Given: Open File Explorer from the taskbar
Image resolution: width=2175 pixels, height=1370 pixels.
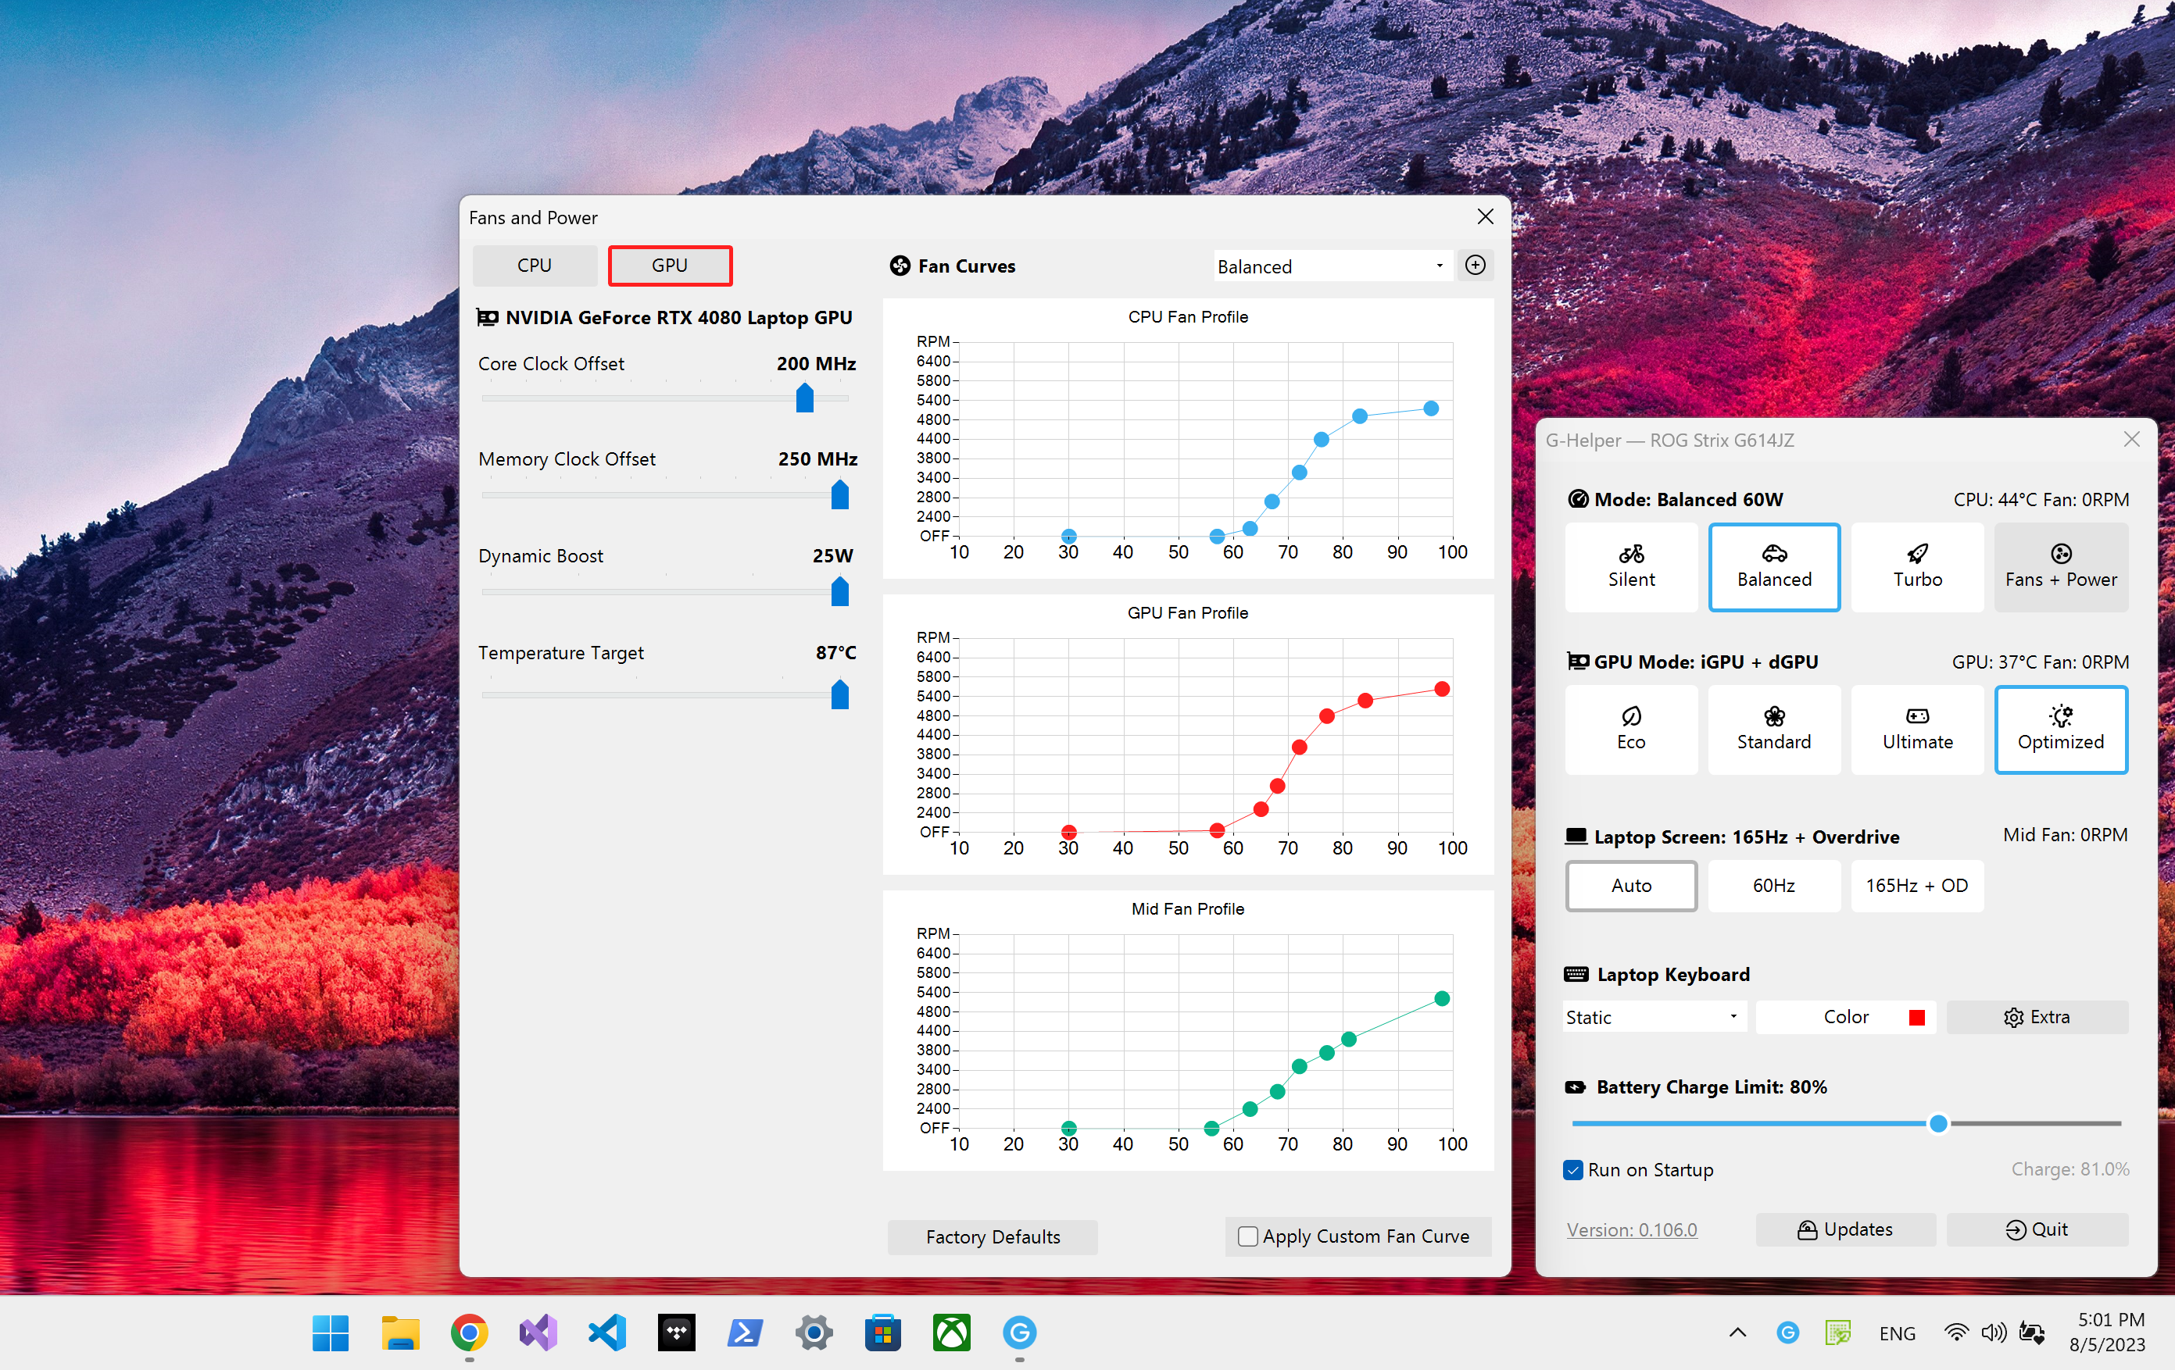Looking at the screenshot, I should (400, 1333).
